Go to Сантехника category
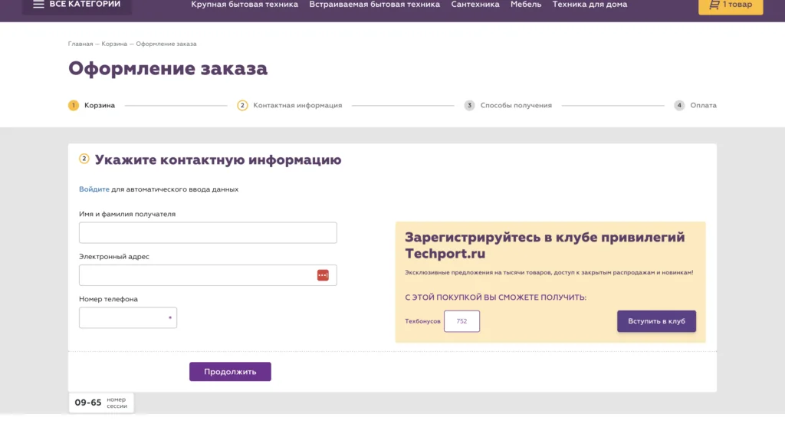 pos(475,5)
